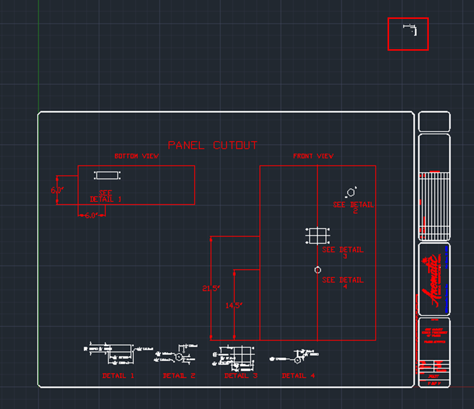Select the vertical 6.0" dimension beside bottom view
The height and width of the screenshot is (409, 474).
click(57, 190)
